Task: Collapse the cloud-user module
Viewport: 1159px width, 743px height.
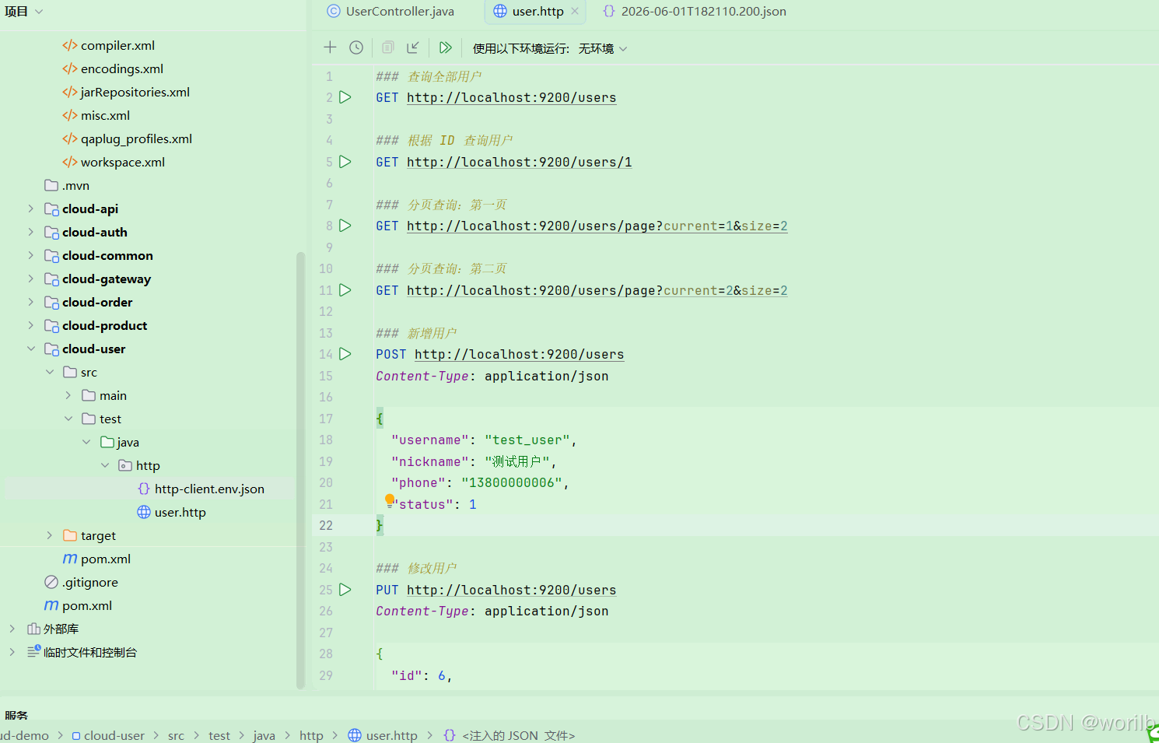Action: pyautogui.click(x=30, y=349)
